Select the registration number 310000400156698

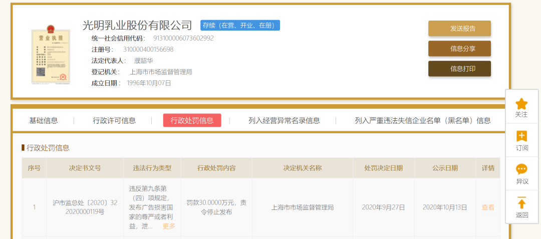coord(148,49)
